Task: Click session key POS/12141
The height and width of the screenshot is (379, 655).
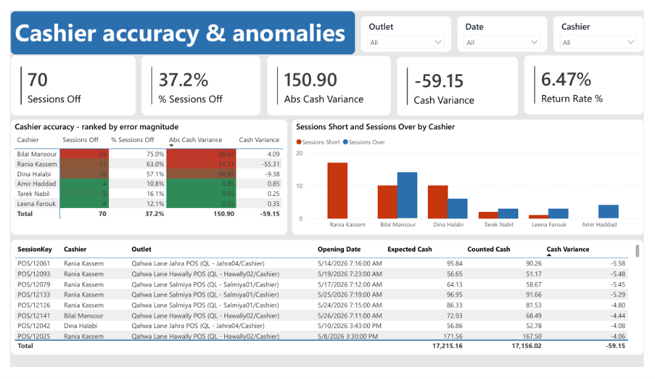Action: coord(34,316)
